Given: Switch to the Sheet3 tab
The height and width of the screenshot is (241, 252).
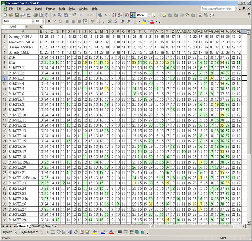Looking at the screenshot, I should click(x=49, y=226).
